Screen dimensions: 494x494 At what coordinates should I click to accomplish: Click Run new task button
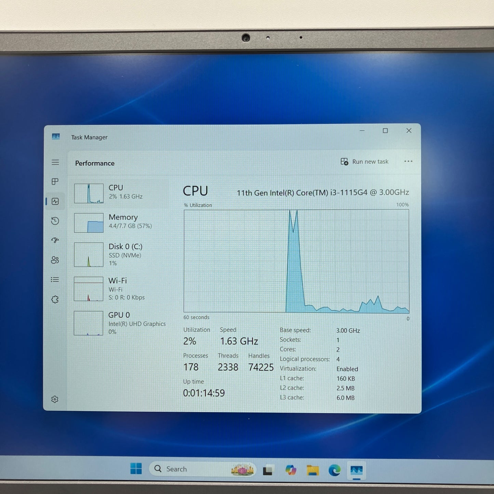pyautogui.click(x=364, y=161)
